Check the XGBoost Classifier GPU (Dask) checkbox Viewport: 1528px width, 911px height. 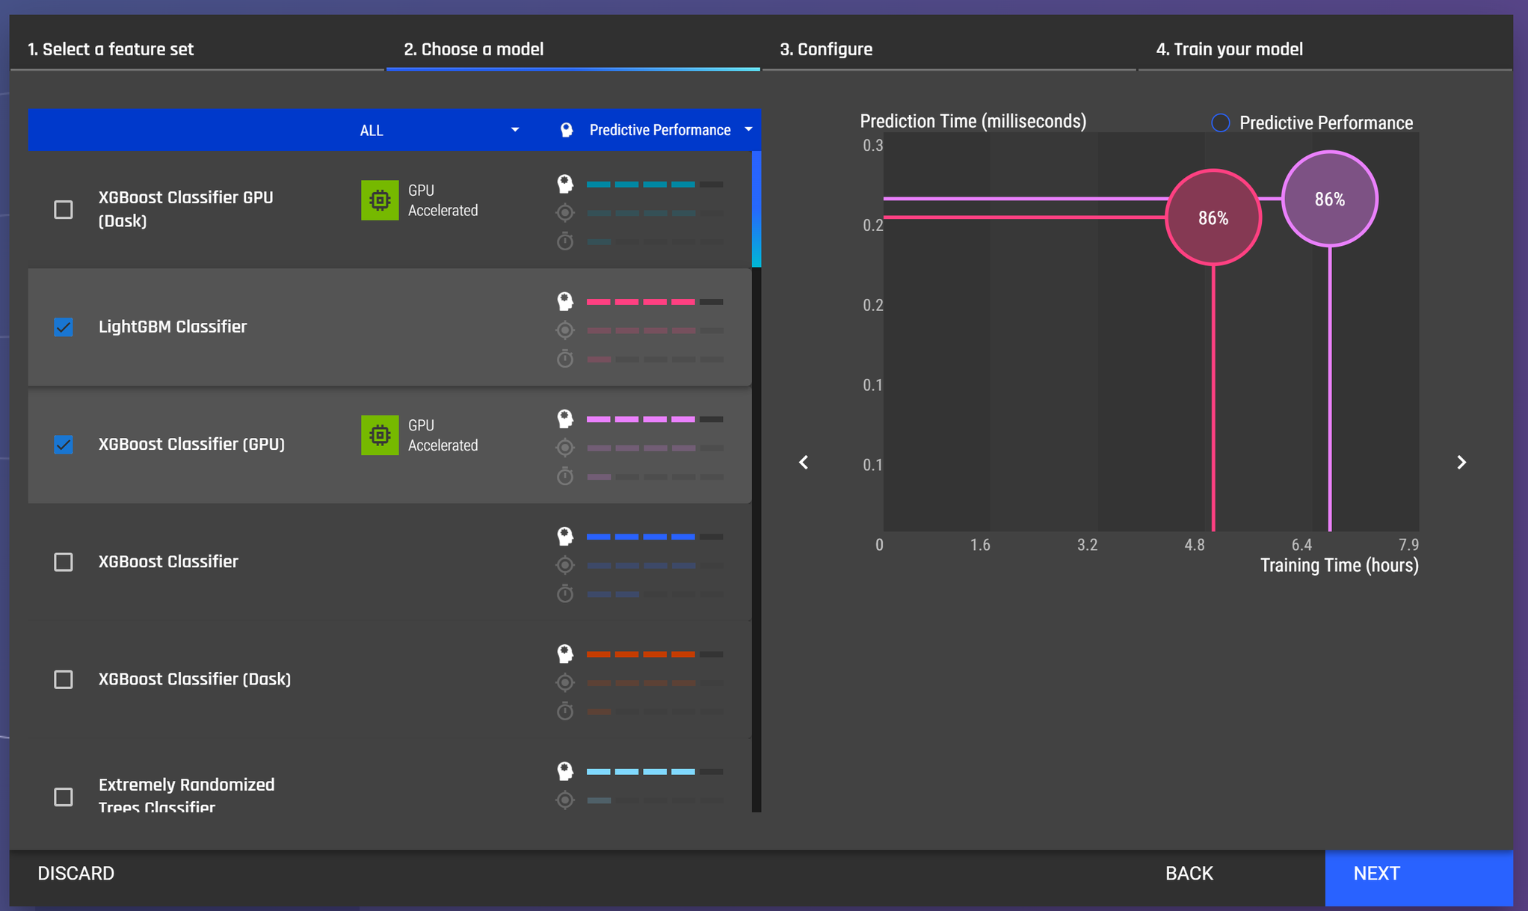click(64, 209)
